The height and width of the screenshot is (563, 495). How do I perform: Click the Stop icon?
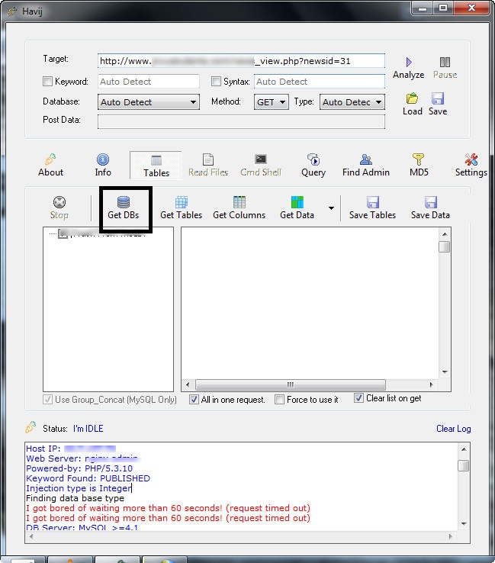[59, 202]
